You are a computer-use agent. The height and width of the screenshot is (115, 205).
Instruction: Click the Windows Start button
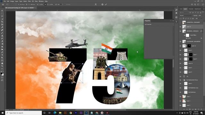[x=2, y=113]
